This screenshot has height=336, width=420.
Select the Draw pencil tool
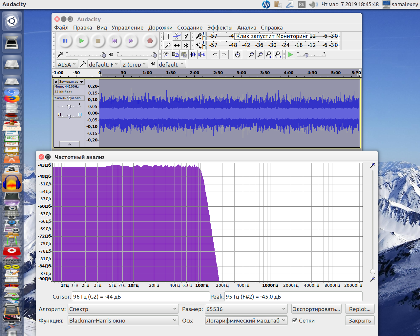[x=186, y=36]
